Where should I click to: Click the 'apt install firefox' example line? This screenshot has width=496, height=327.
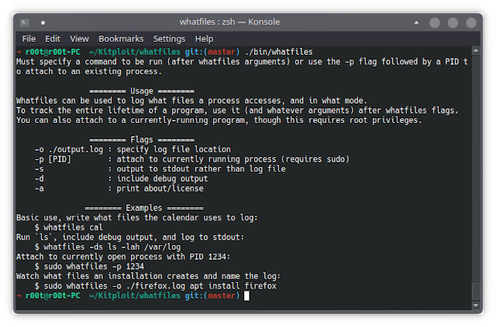[156, 286]
